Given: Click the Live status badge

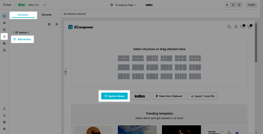Looking at the screenshot, I should coord(22,5).
